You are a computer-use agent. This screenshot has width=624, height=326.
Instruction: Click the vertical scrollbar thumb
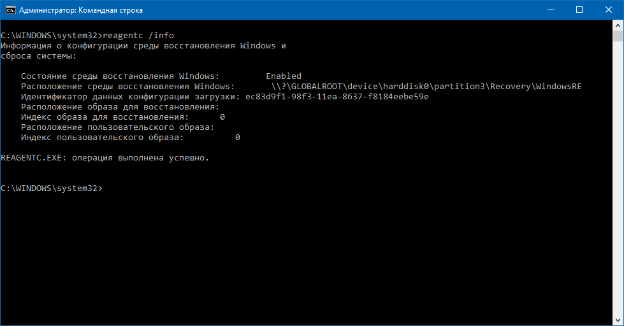(618, 36)
